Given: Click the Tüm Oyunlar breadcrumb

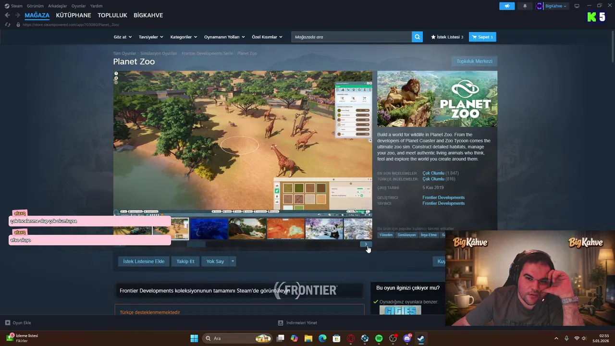Looking at the screenshot, I should (124, 53).
